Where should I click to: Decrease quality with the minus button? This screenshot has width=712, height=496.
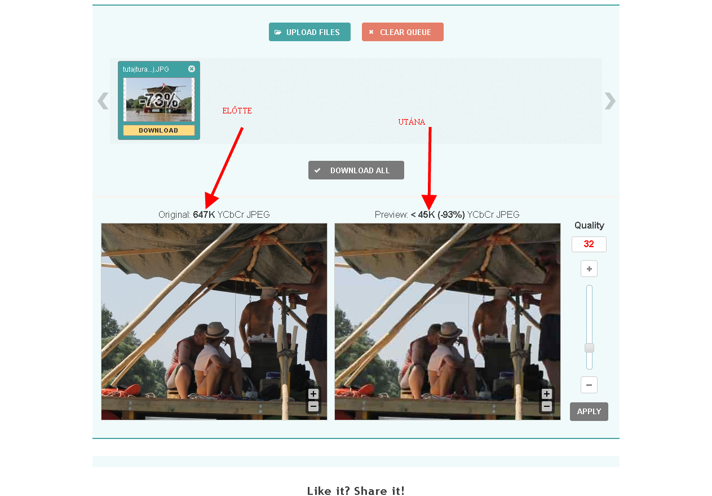[589, 385]
